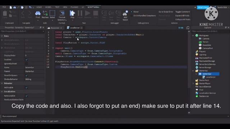Click the Lighting bulb icon in Explorer
Image resolution: width=230 pixels, height=129 pixels.
pos(197,54)
